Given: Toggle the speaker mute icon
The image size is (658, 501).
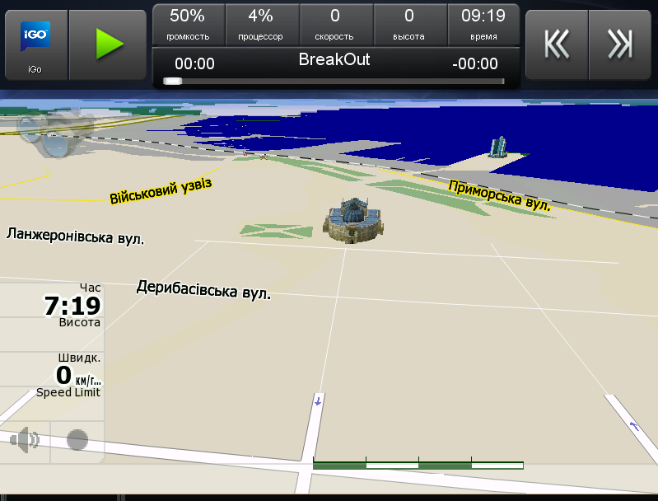Looking at the screenshot, I should coord(25,440).
